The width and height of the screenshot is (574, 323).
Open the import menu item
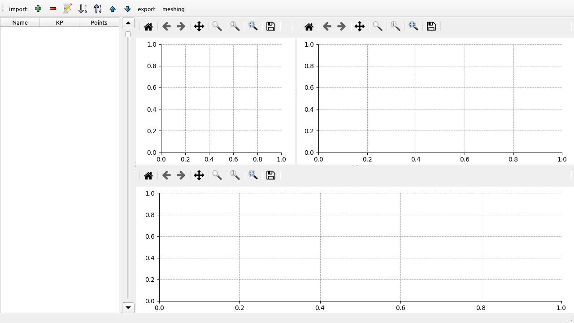(18, 9)
